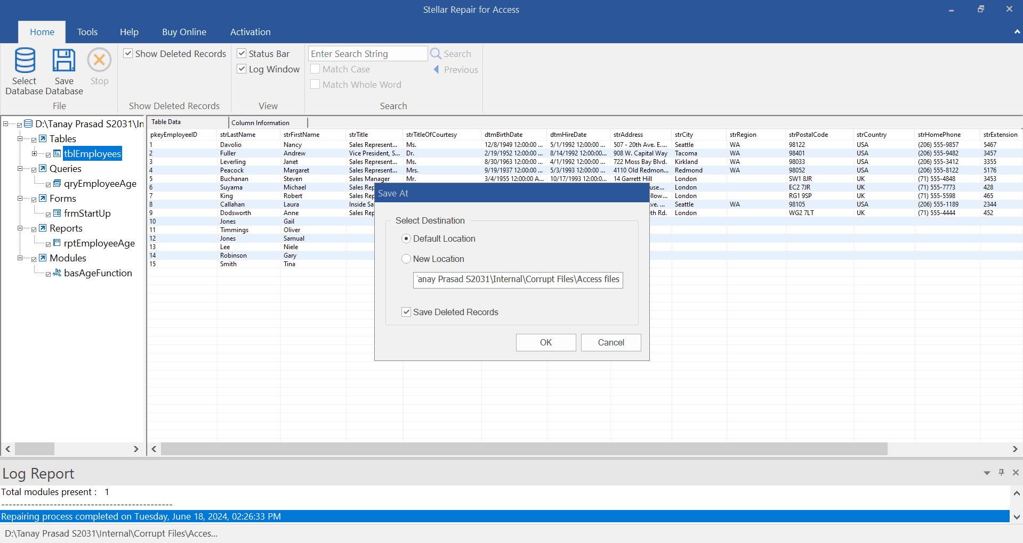This screenshot has width=1023, height=543.
Task: Click the Save Database floppy icon
Action: (x=64, y=61)
